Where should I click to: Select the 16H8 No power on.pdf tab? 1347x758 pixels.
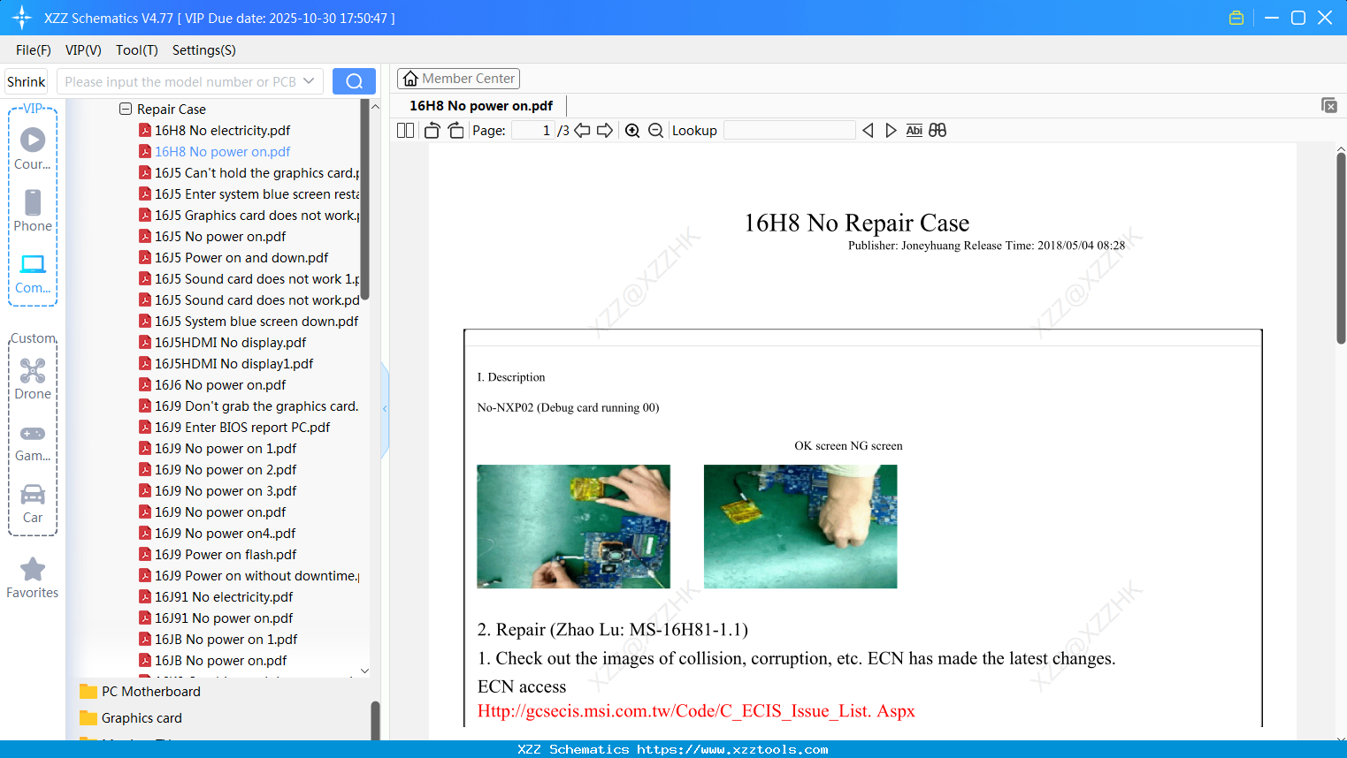[x=481, y=106]
